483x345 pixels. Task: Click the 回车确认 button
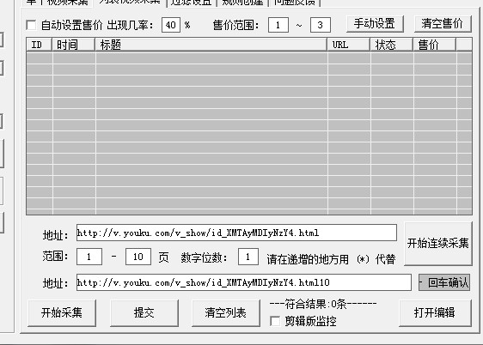pos(444,282)
